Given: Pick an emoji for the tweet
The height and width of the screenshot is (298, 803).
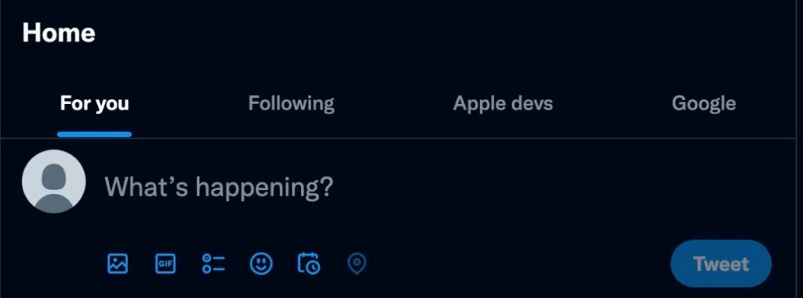Looking at the screenshot, I should tap(261, 264).
